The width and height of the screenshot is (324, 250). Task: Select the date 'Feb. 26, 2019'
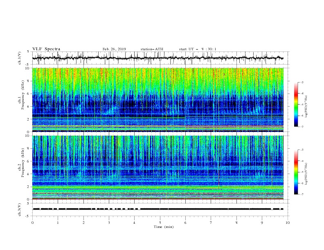(114, 49)
